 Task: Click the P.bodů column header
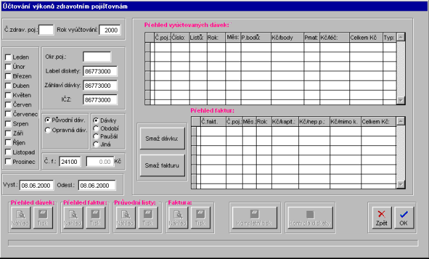tap(256, 38)
